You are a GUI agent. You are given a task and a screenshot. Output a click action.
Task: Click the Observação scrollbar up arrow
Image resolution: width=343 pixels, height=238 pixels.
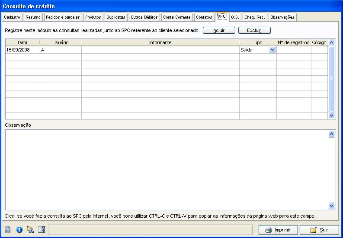pos(331,134)
